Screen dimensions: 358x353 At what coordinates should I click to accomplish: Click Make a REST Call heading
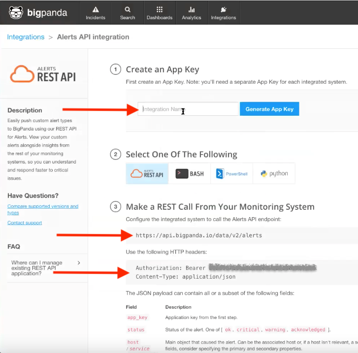tap(220, 207)
